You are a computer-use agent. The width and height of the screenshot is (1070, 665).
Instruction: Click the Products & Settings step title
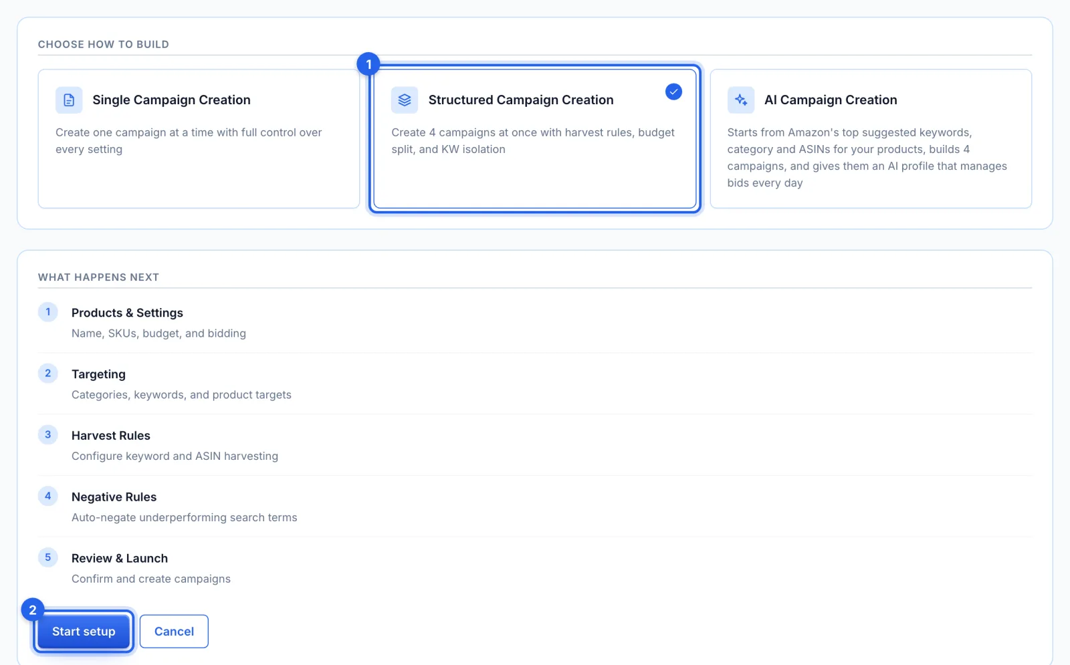coord(127,313)
